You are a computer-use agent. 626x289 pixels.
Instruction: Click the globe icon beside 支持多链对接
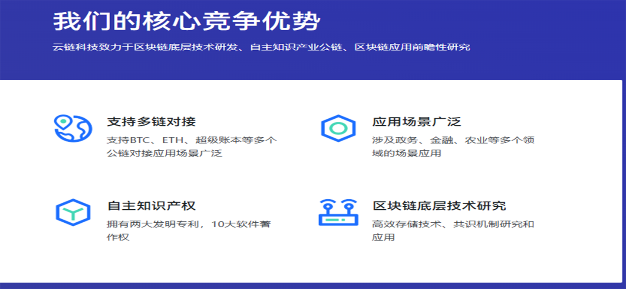tap(73, 129)
